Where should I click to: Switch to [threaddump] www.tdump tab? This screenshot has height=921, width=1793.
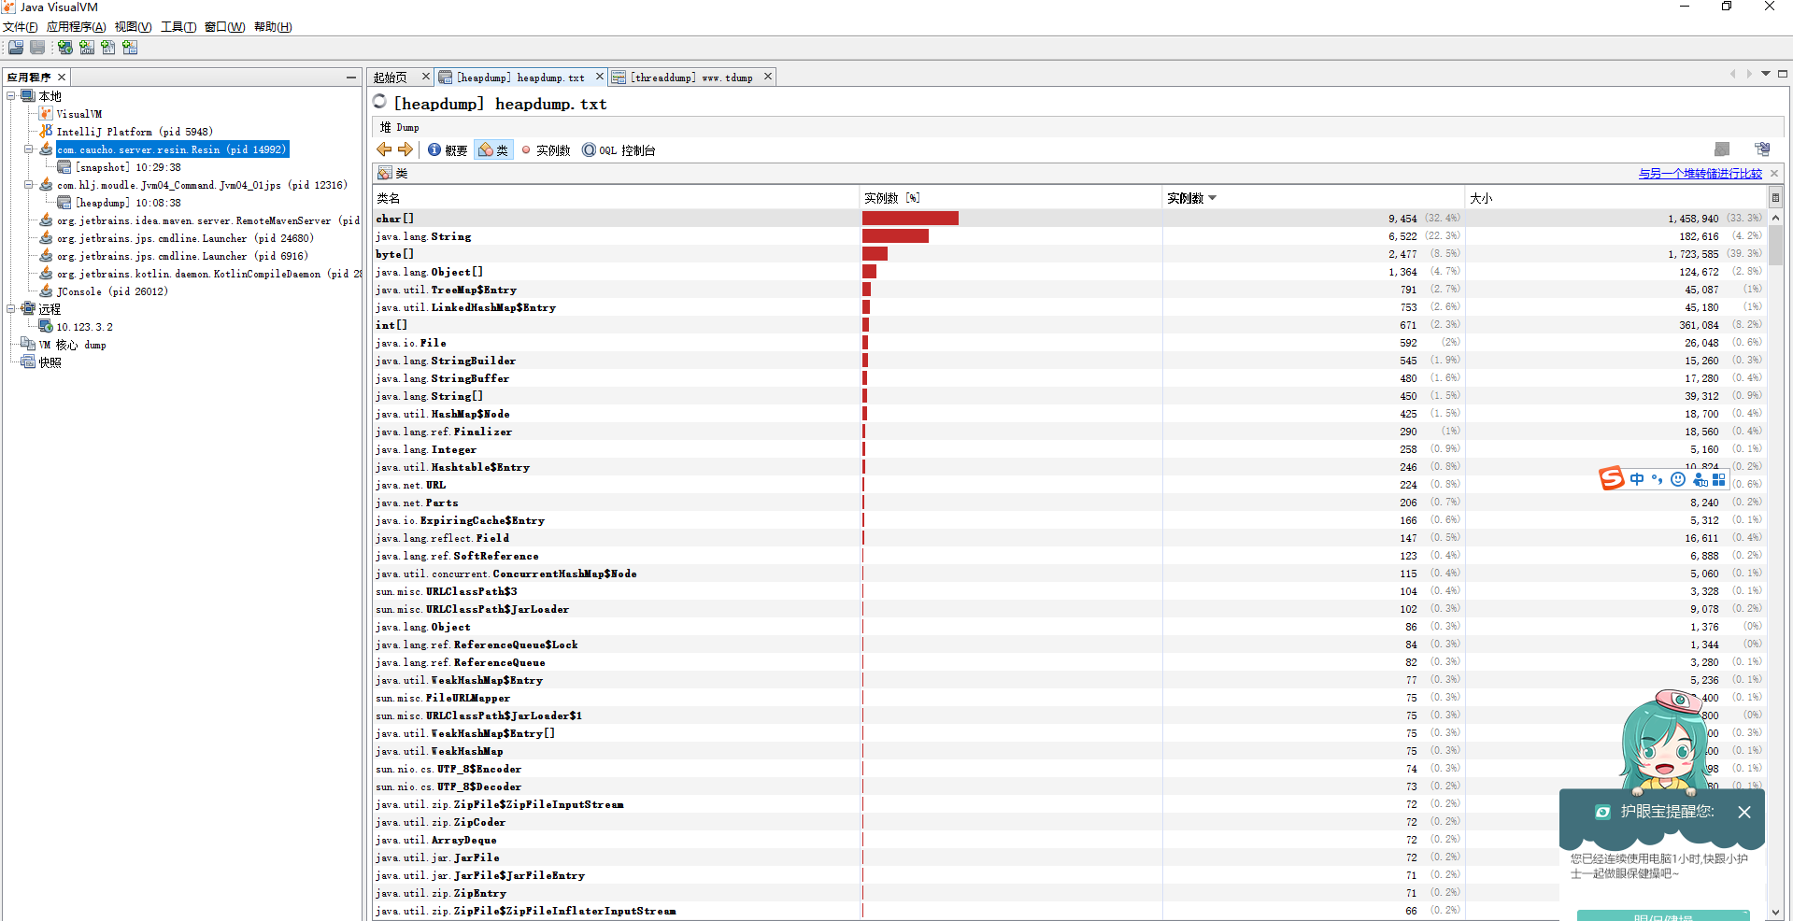click(691, 78)
